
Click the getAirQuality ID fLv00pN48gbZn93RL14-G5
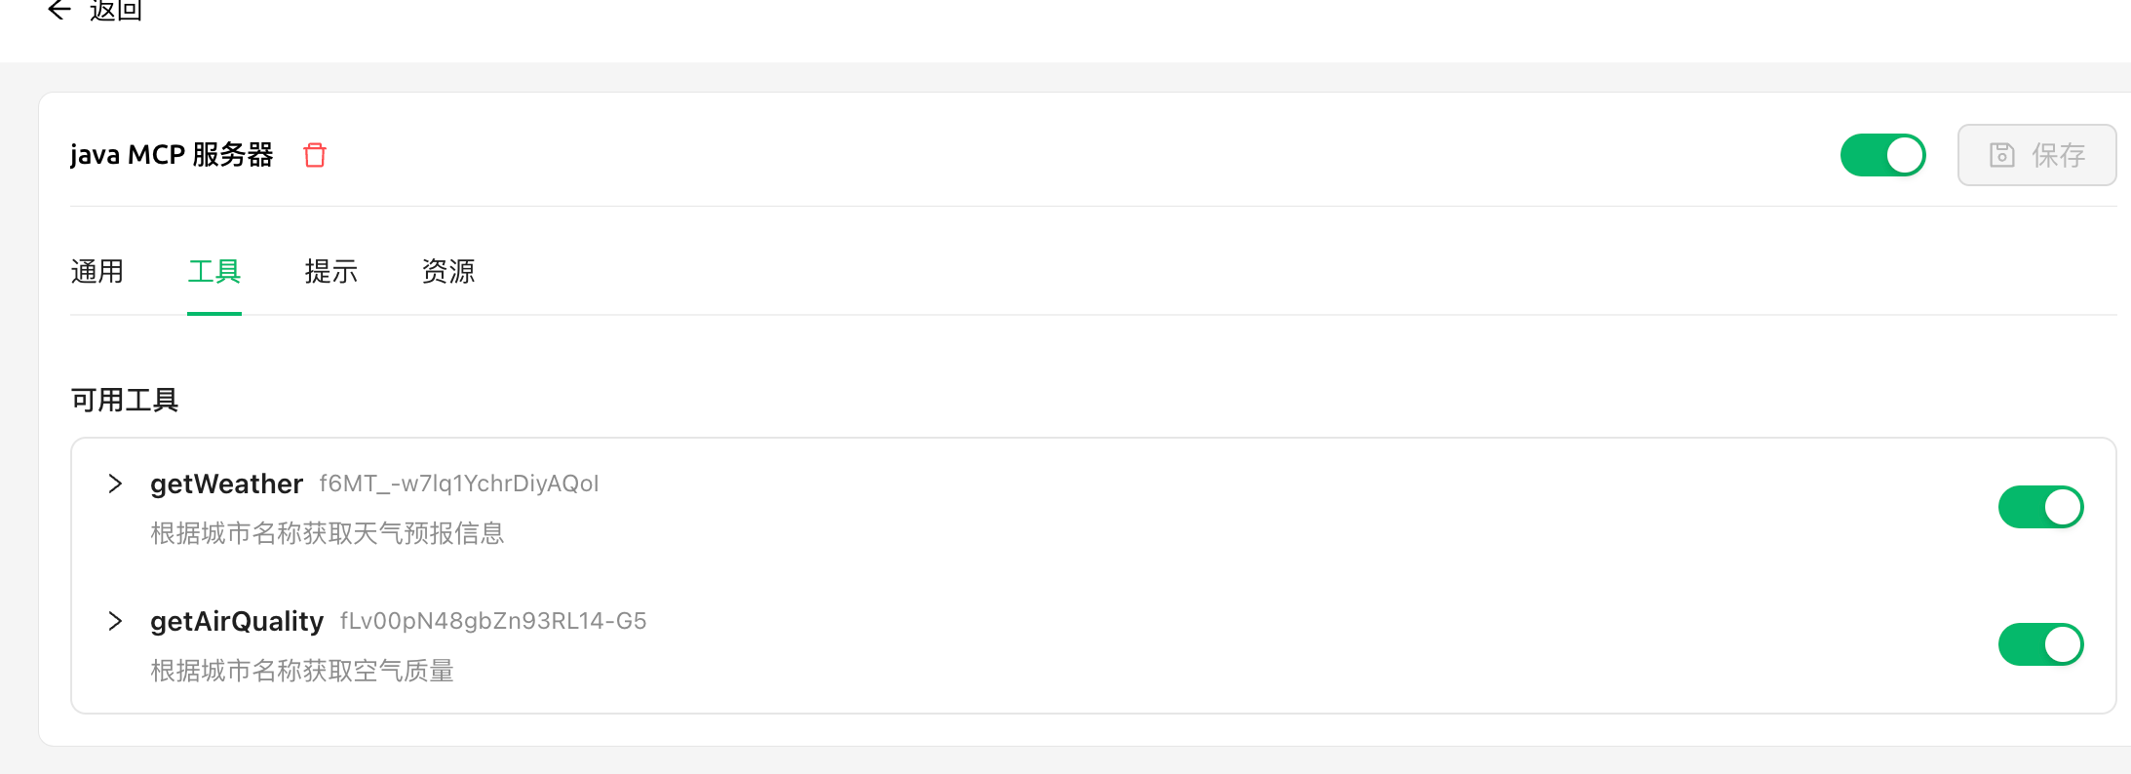(493, 621)
